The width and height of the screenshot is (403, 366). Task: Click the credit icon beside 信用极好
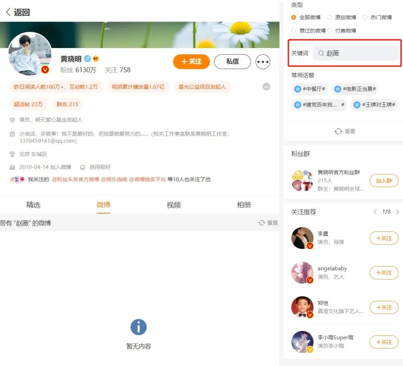[82, 167]
